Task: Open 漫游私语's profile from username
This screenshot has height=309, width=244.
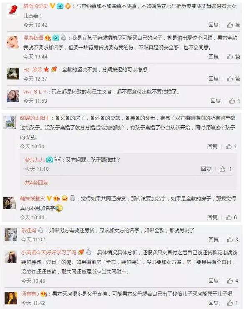Action: point(33,38)
